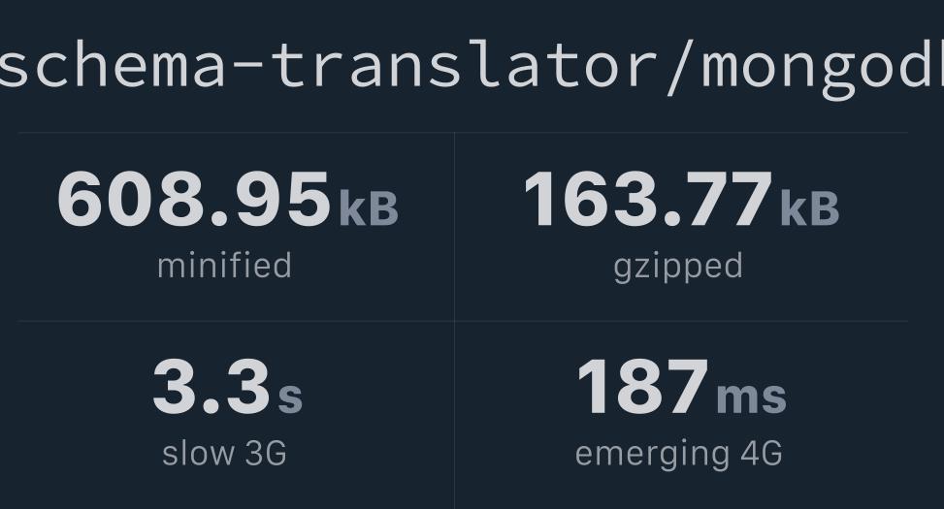Click the kB unit beside 608.95
The height and width of the screenshot is (509, 944).
(369, 208)
